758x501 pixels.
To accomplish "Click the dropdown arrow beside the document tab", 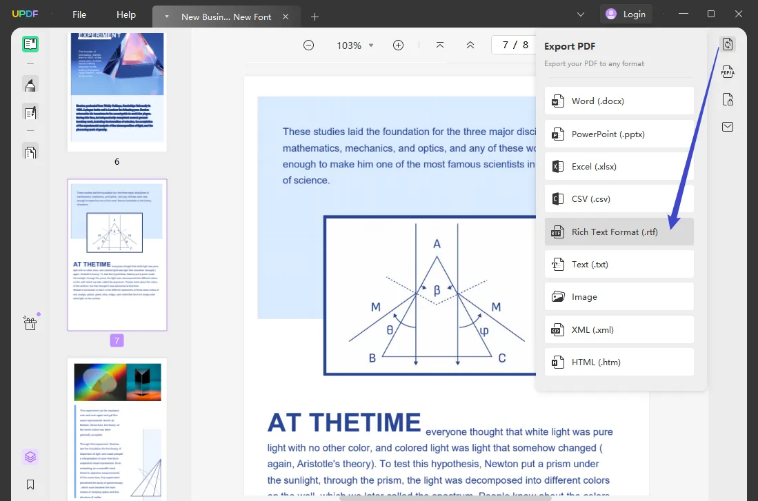I will click(x=166, y=14).
